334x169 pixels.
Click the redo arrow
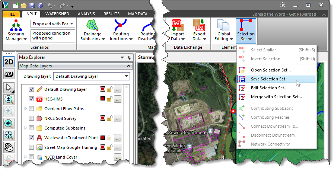click(63, 5)
